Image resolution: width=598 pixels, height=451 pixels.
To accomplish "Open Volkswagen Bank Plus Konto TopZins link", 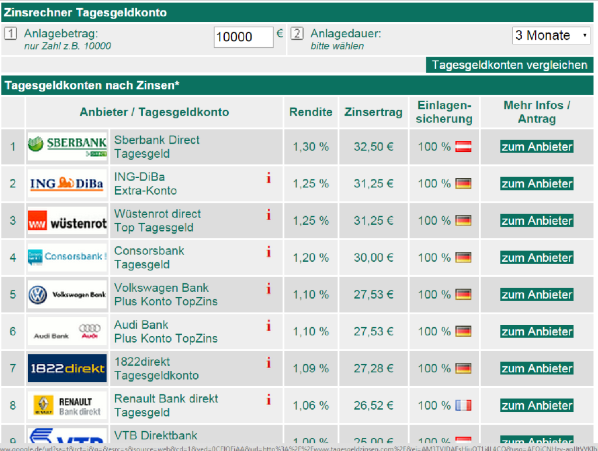I will [166, 294].
